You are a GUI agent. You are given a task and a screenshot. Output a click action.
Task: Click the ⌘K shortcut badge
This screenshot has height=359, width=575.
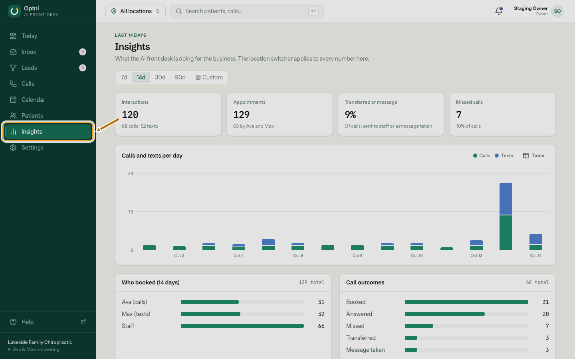click(313, 11)
